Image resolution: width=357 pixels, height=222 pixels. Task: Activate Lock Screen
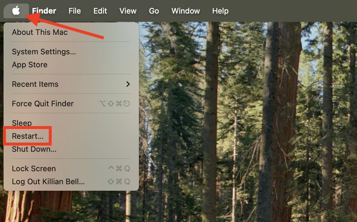pos(34,168)
